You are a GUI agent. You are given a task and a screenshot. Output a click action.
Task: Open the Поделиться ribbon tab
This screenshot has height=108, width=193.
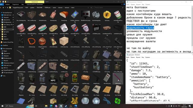click(x=15, y=4)
